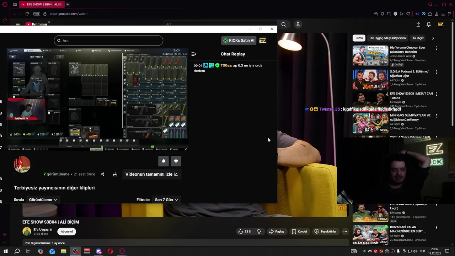455x256 pixels.
Task: Open Windows Start button
Action: tap(6, 251)
